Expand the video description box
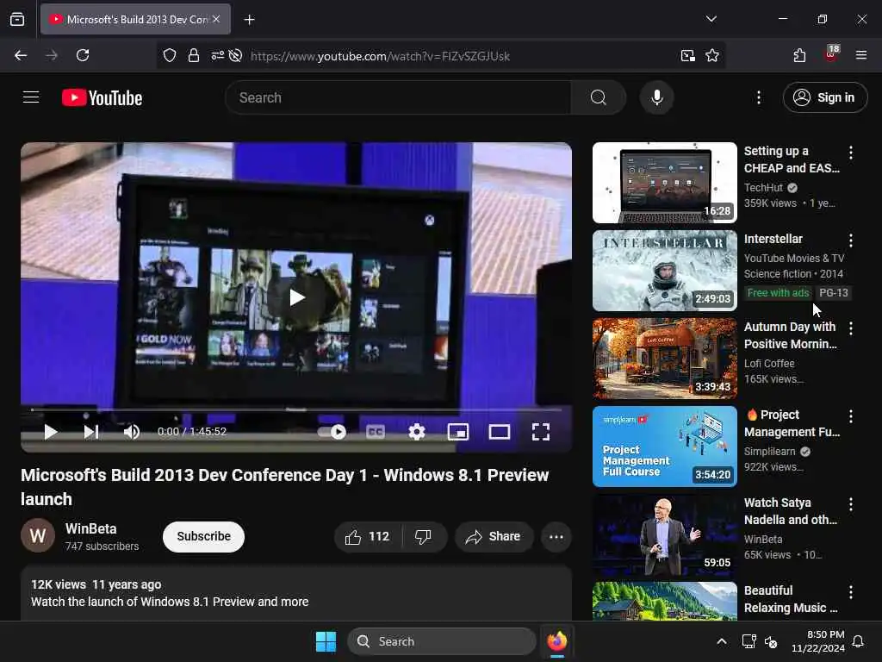 click(x=296, y=593)
